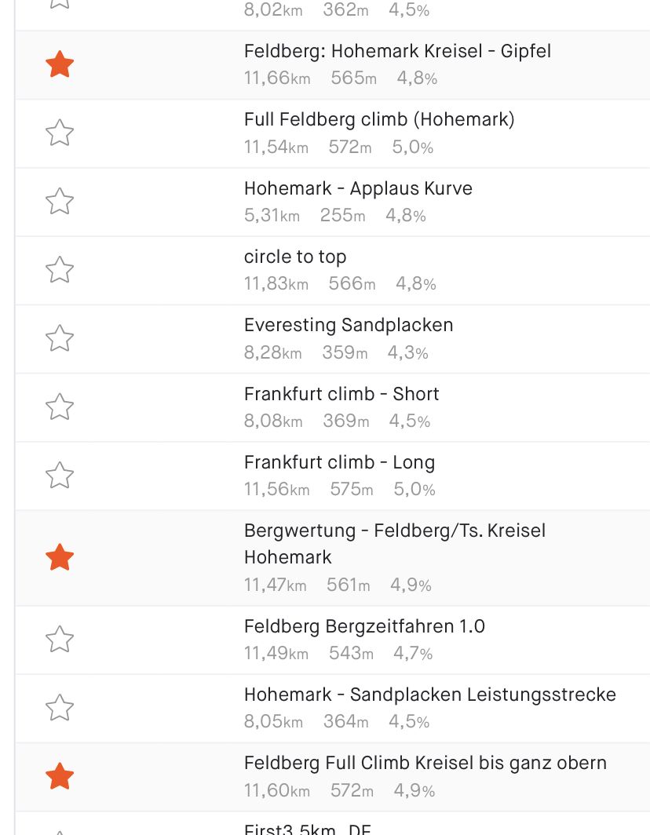Unstar the Feldberg: Hohemark Kreisel - Gipfel segment

60,65
